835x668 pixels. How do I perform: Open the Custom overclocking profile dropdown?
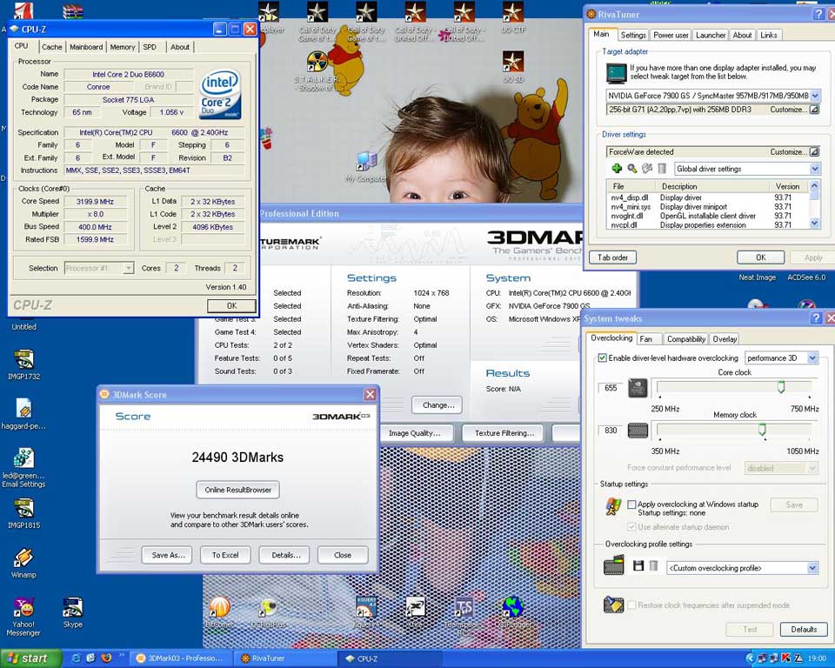(x=812, y=568)
